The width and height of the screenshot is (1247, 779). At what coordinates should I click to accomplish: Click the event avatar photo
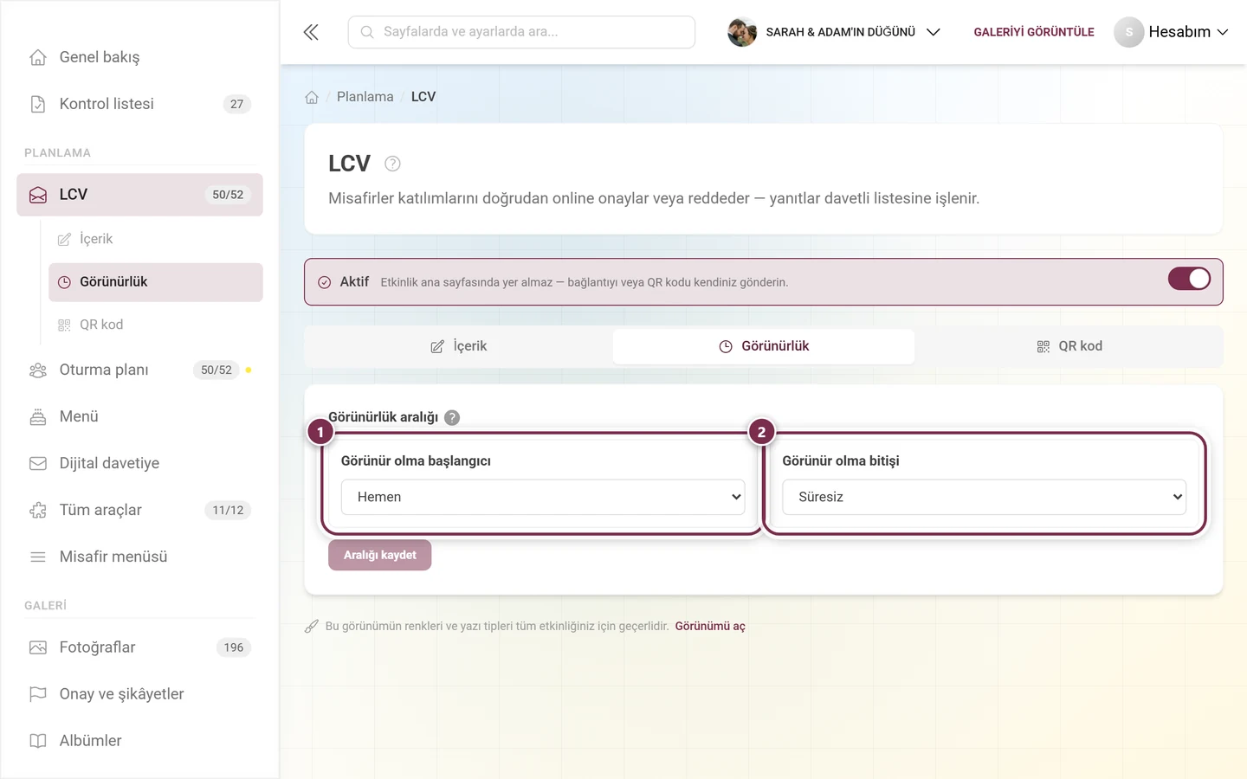(x=742, y=32)
